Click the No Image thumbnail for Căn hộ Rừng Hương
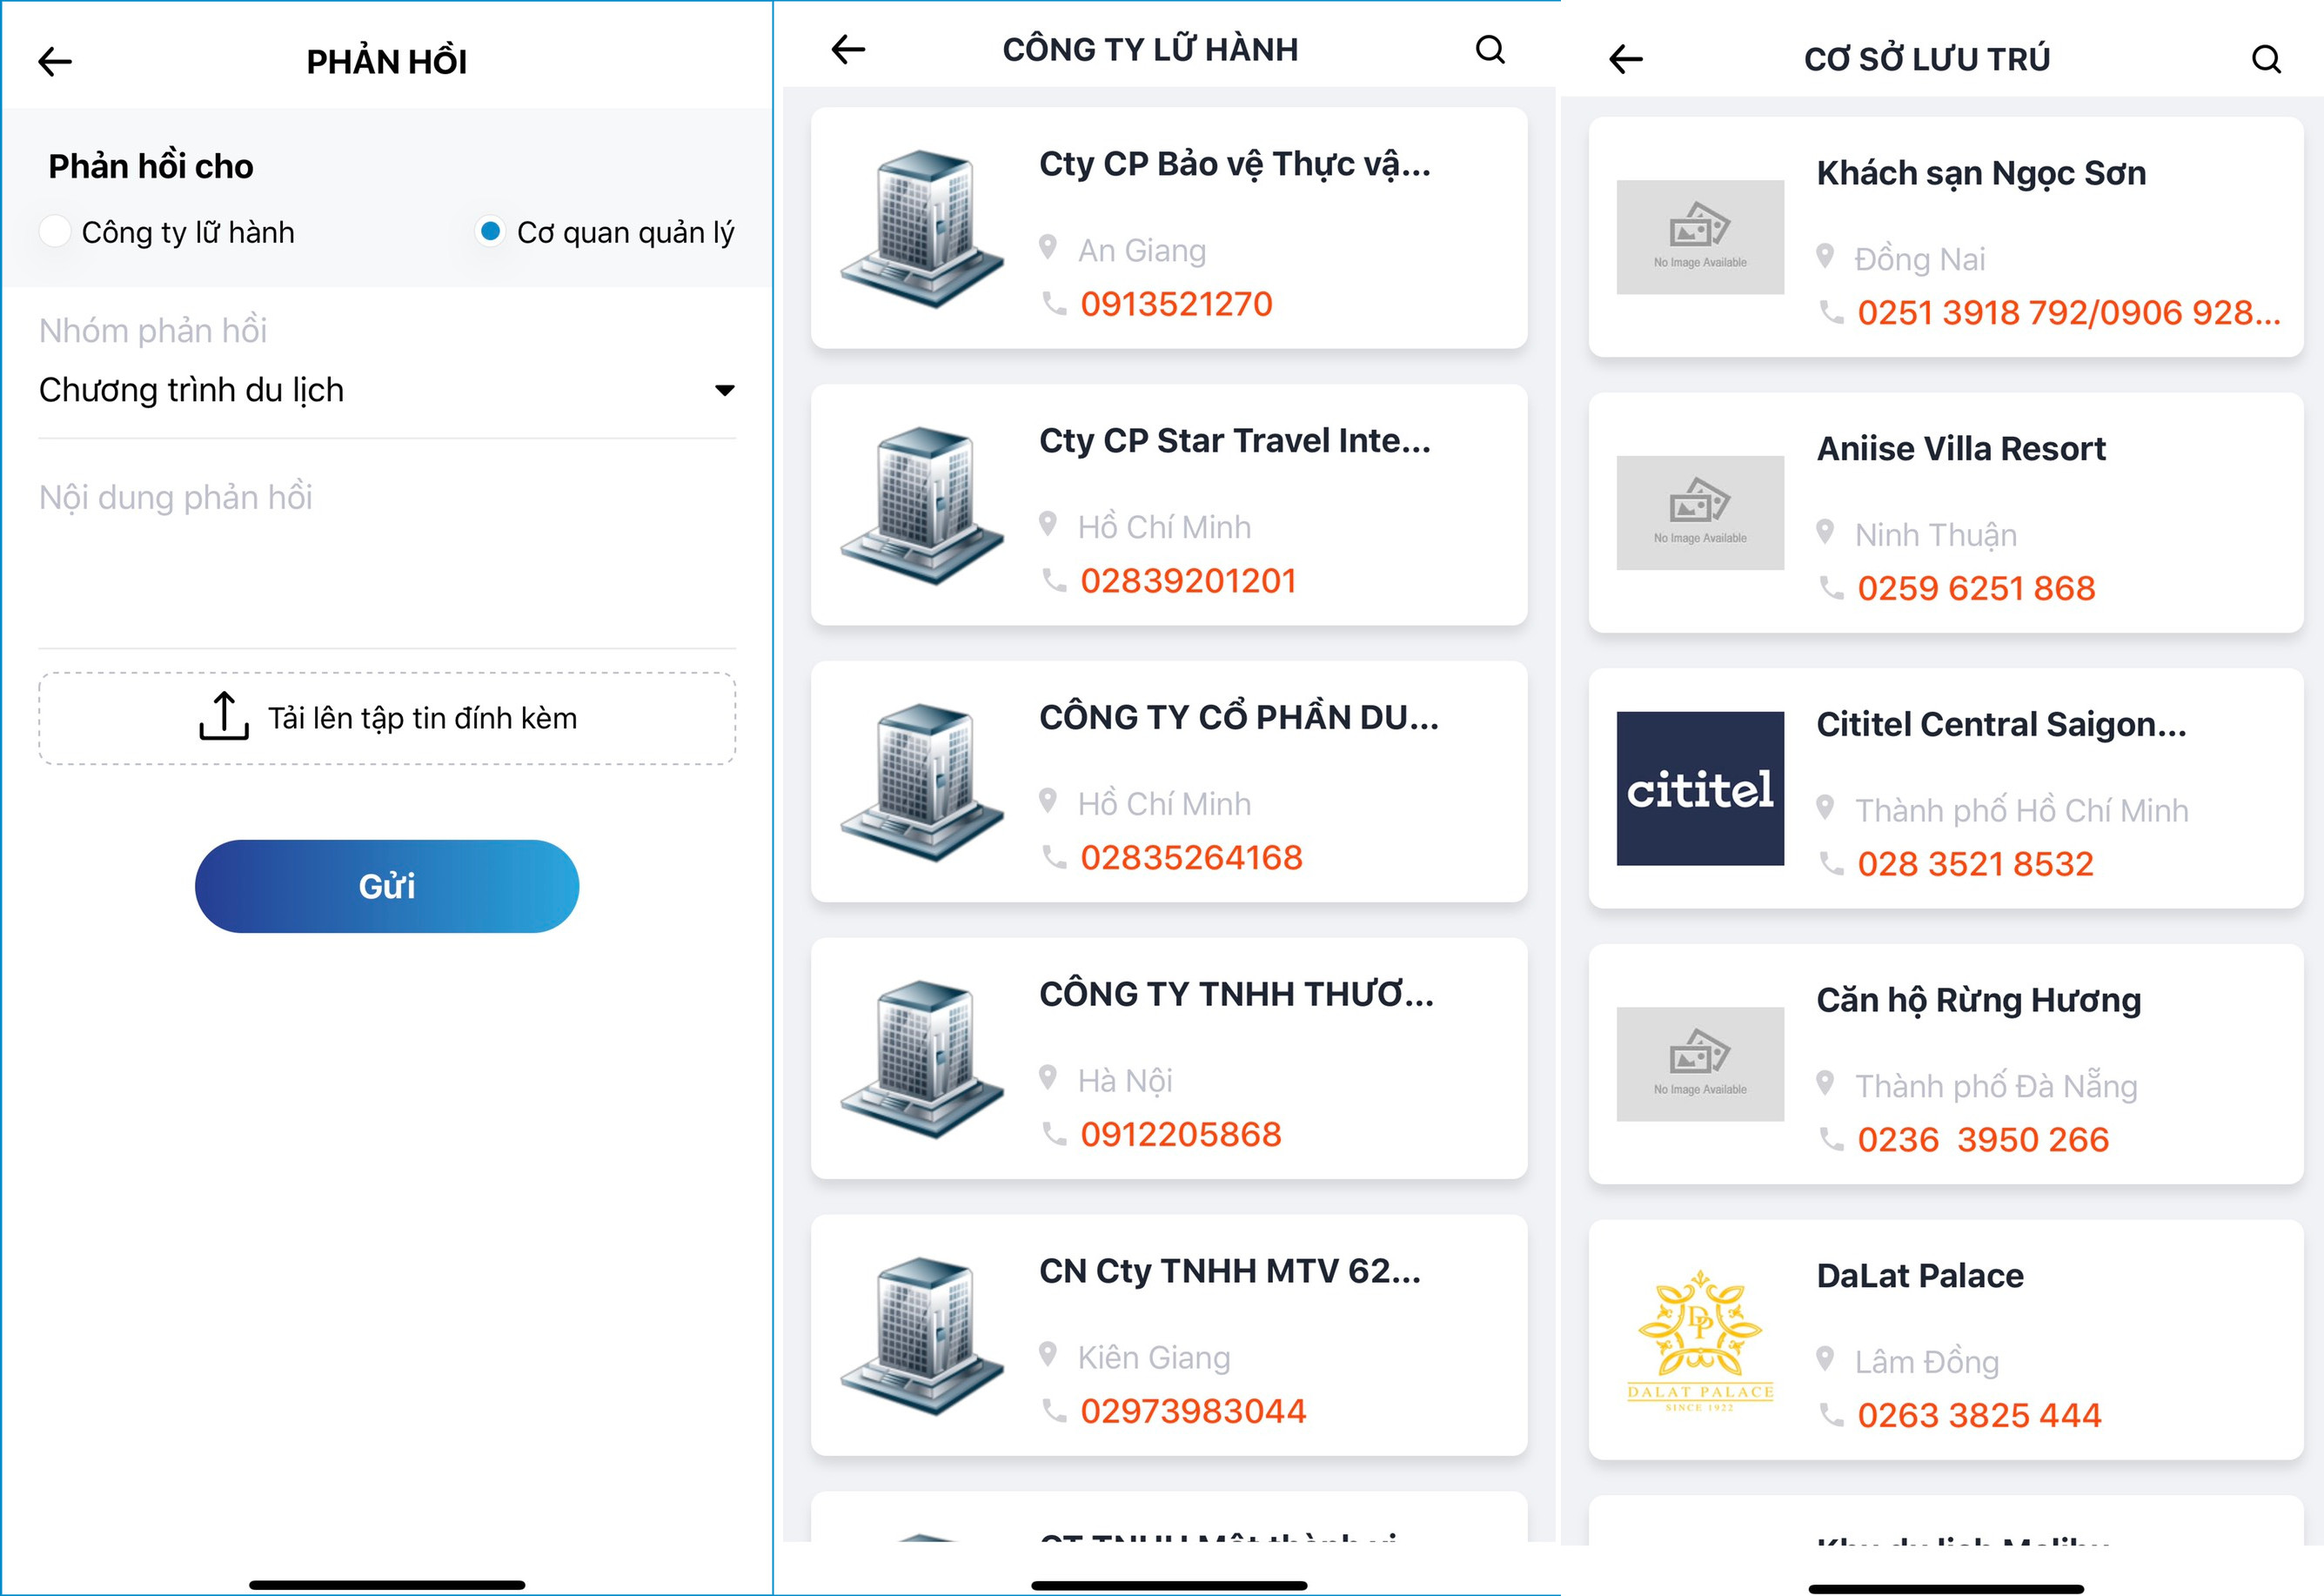This screenshot has height=1596, width=2324. 1700,1064
